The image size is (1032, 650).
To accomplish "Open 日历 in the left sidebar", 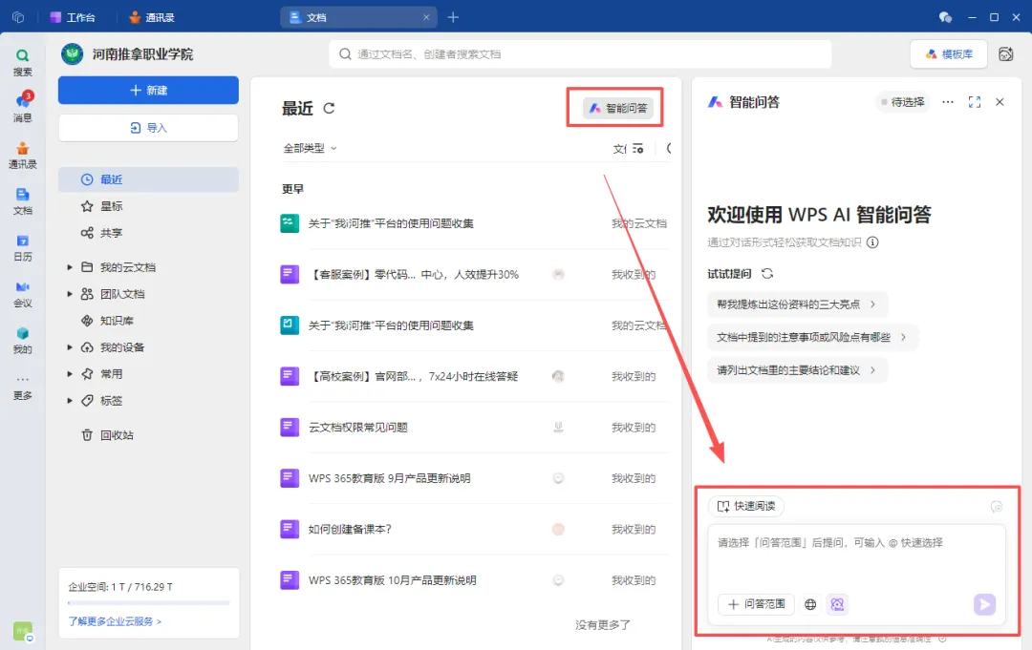I will point(22,248).
